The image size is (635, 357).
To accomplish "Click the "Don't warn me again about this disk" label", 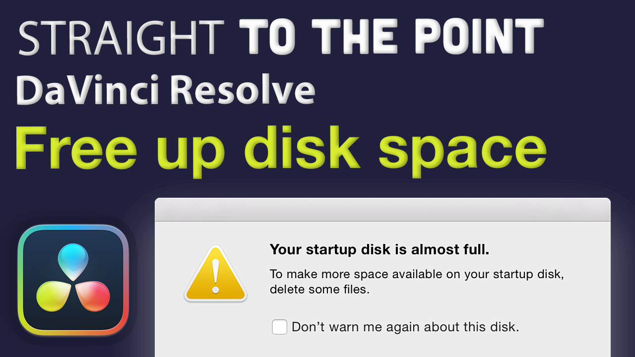I will (x=405, y=327).
